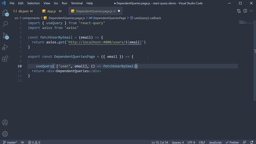Open the Run menu

click(x=64, y=3)
